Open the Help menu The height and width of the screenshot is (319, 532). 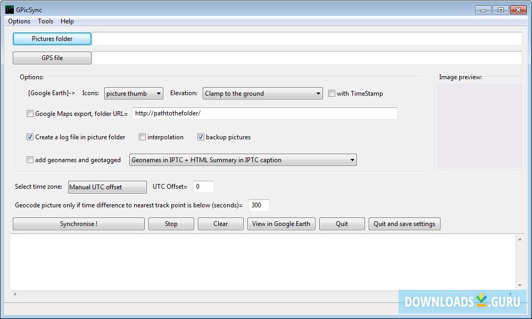pyautogui.click(x=67, y=21)
